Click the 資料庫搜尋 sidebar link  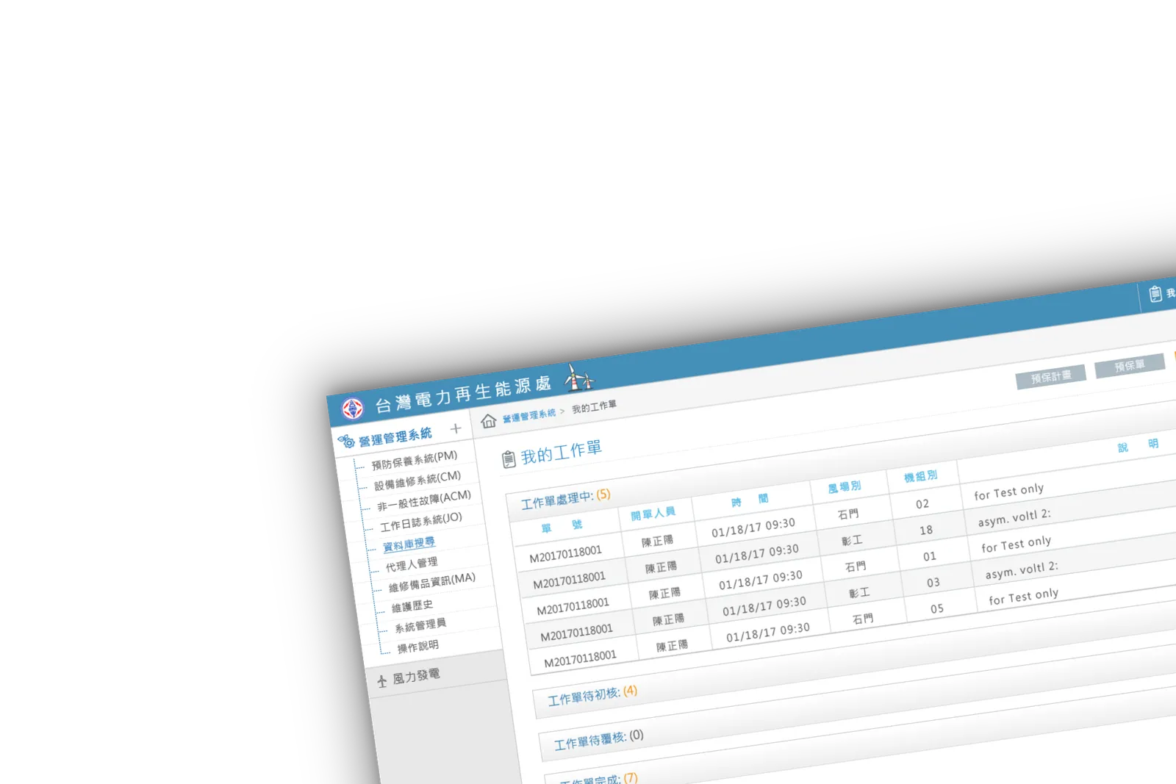[x=409, y=544]
